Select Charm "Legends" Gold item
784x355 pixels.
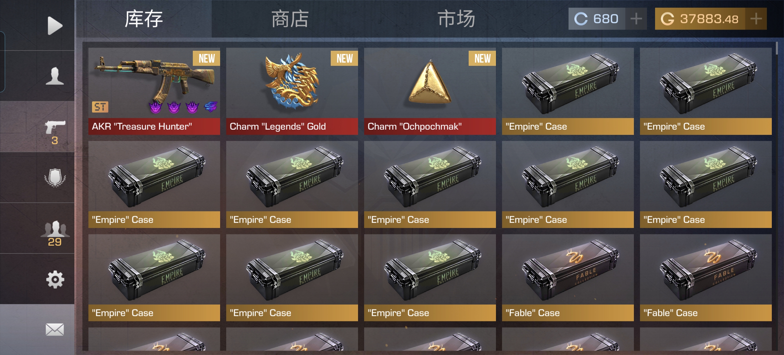[292, 91]
